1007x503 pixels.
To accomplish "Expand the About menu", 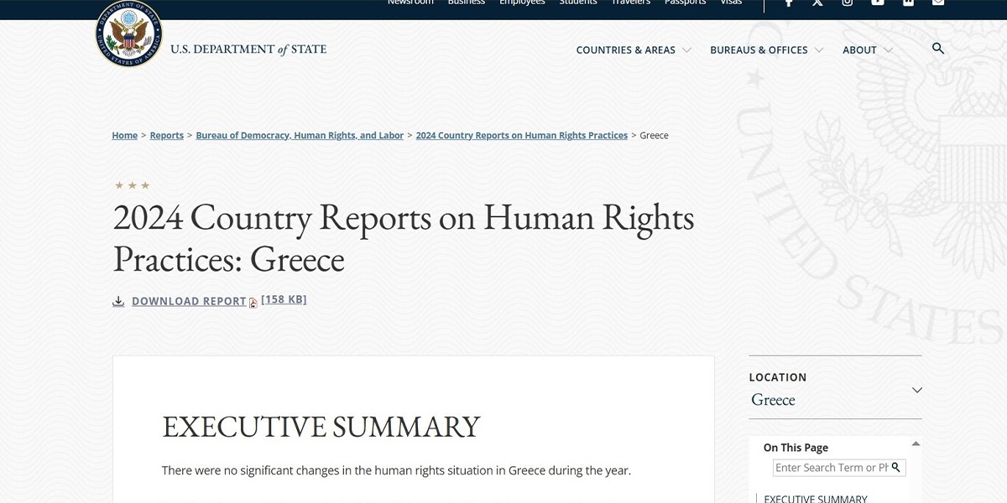I will 868,50.
